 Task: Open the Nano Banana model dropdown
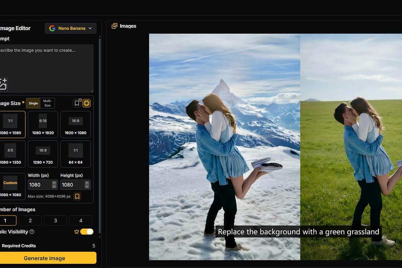pos(71,28)
